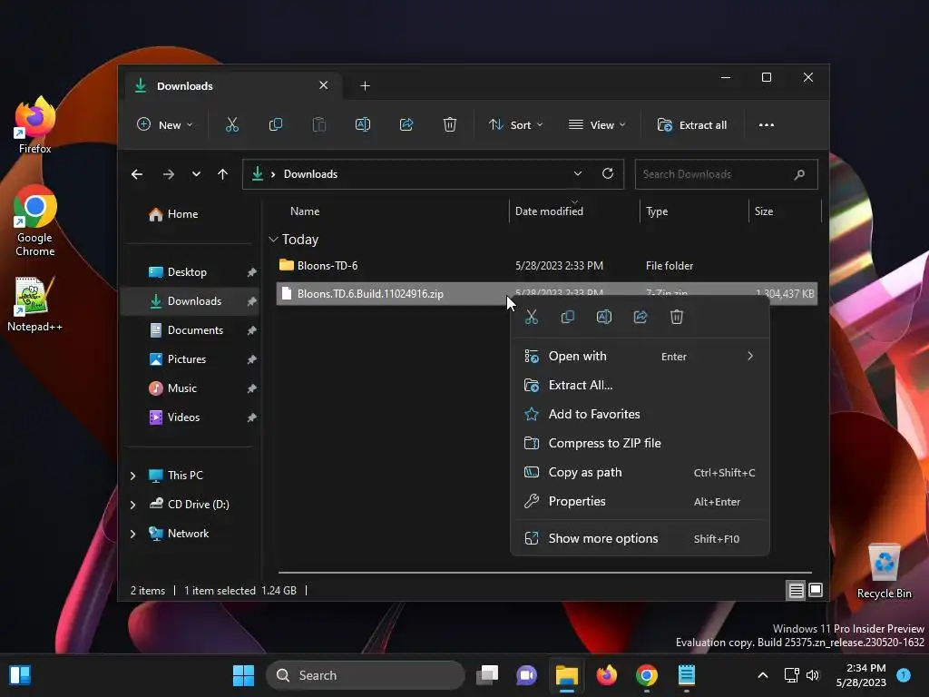Image resolution: width=929 pixels, height=697 pixels.
Task: Expand Network in navigation pane
Action: click(x=132, y=534)
